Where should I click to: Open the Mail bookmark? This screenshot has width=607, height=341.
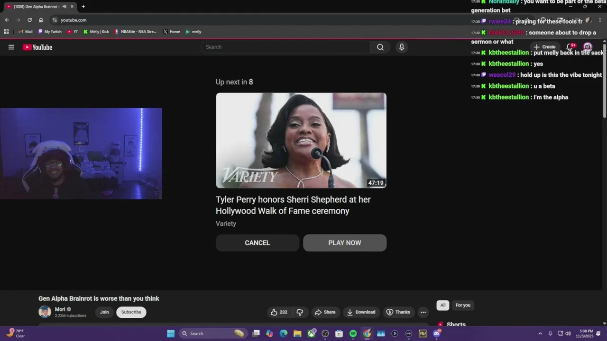(x=26, y=32)
